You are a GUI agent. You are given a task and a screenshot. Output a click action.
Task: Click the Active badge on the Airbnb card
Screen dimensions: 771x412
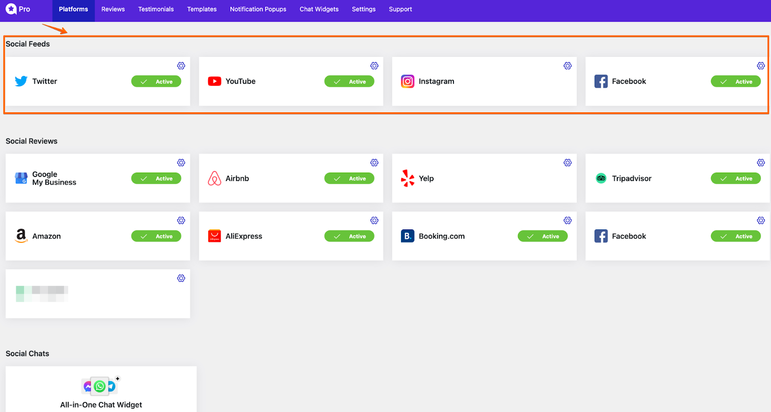pos(349,178)
